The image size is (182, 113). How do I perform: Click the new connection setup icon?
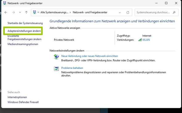[x=56, y=57]
